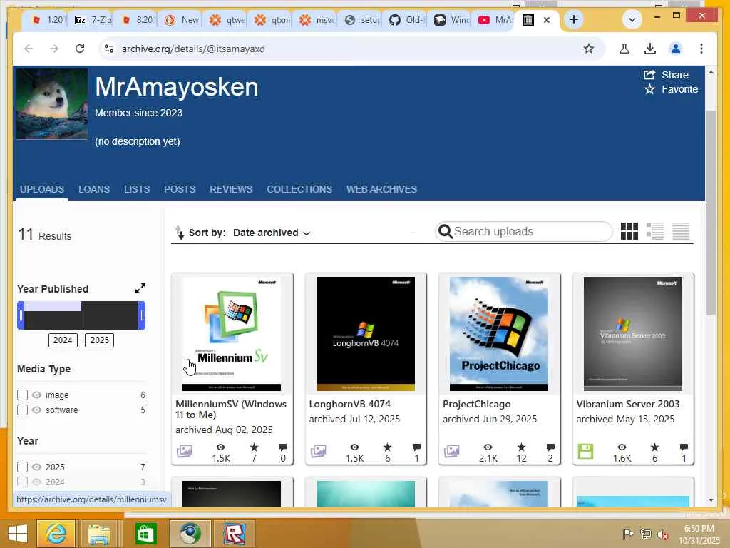Open site information icon in address bar
The image size is (730, 548).
pyautogui.click(x=109, y=49)
